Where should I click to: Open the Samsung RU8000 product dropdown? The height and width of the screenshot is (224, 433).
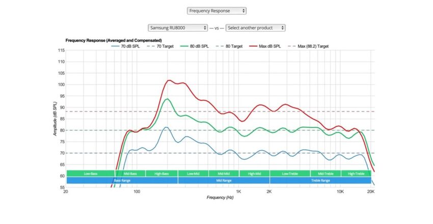coord(178,28)
